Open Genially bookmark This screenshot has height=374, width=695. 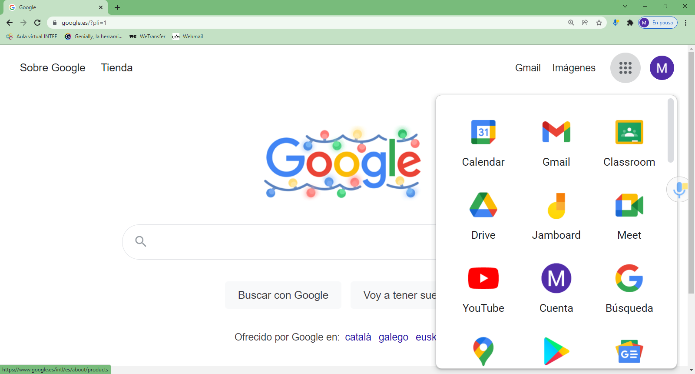pos(93,37)
